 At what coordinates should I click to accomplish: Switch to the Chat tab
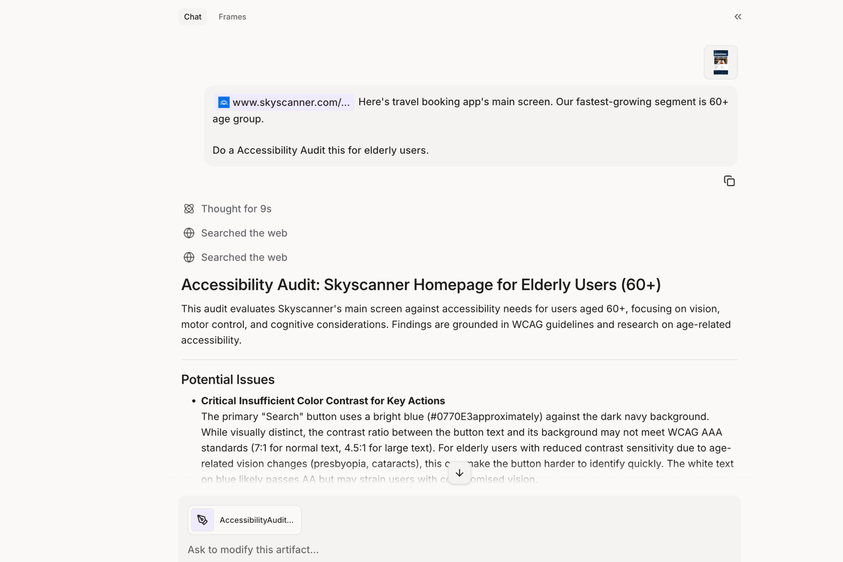click(192, 17)
